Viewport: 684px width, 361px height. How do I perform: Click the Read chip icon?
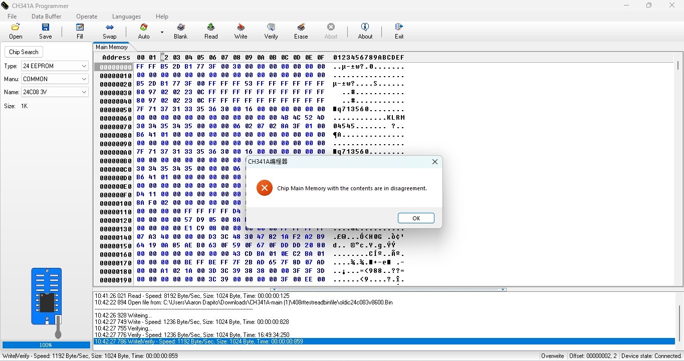(211, 31)
